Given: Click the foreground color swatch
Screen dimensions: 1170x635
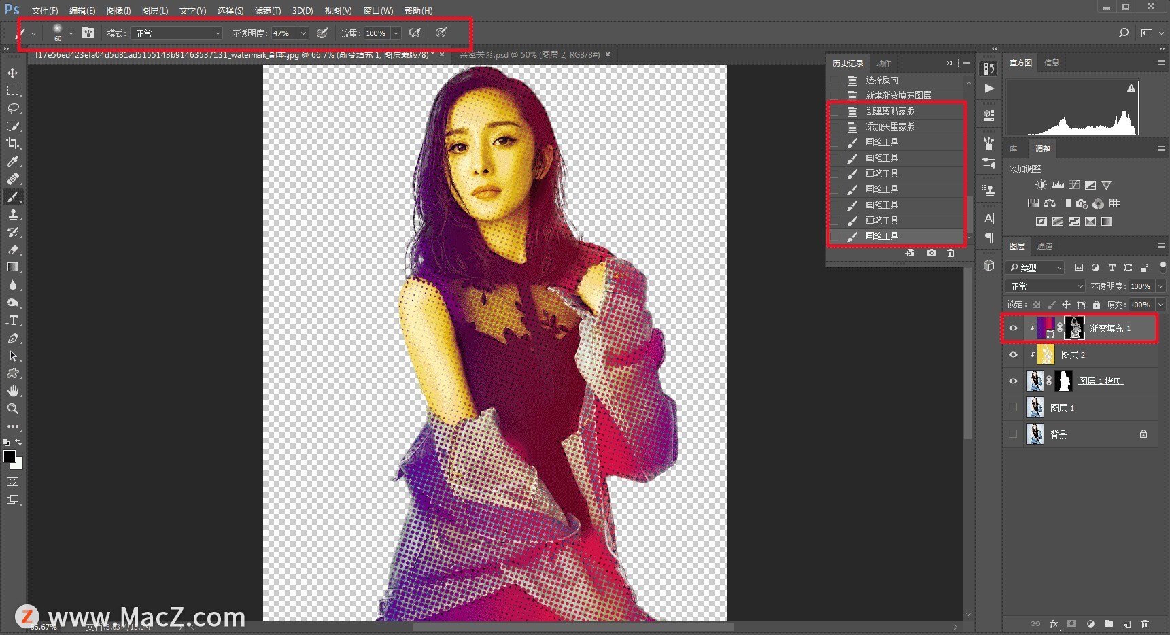Looking at the screenshot, I should click(10, 456).
